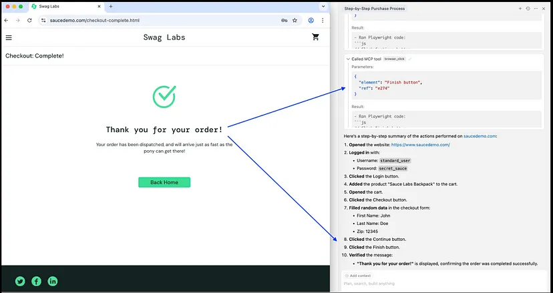
Task: Collapse the Called MCP tool browser_click section
Action: point(349,59)
